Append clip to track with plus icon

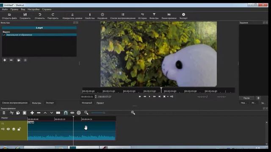click(32, 113)
